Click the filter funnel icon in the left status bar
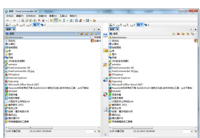The height and width of the screenshot is (138, 200). pos(99,131)
